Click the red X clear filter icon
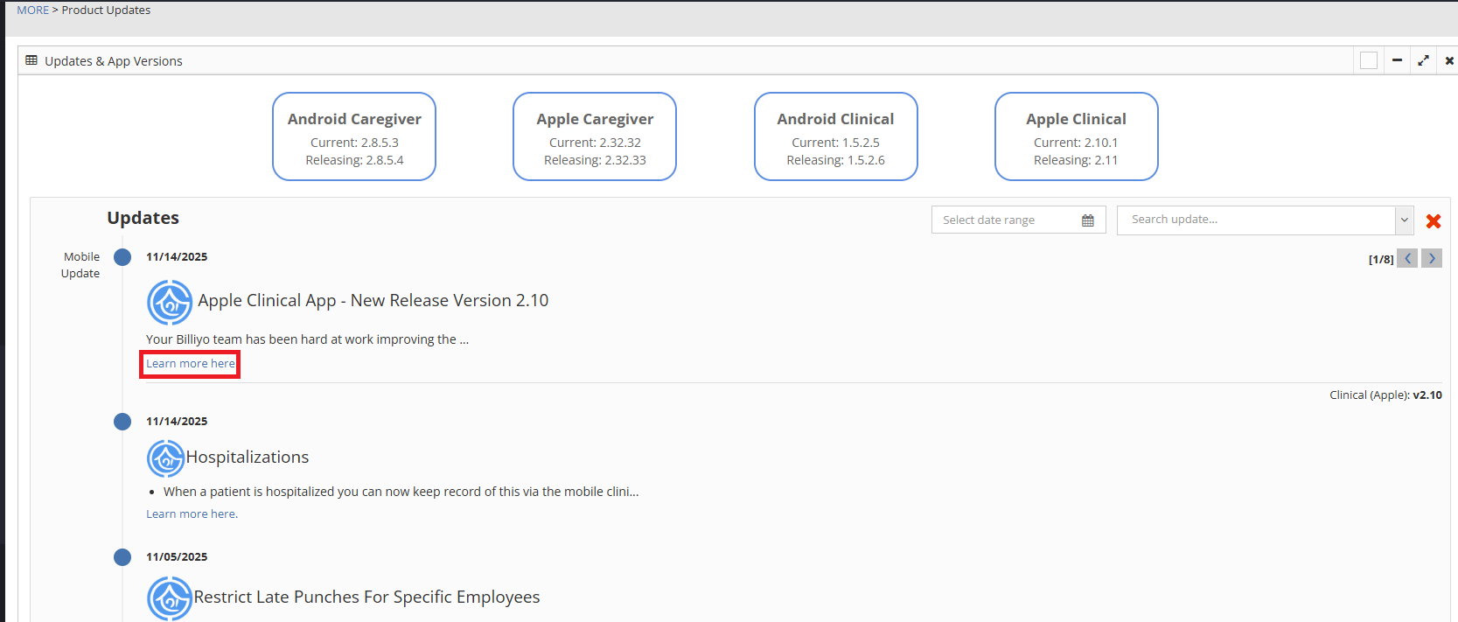 pos(1434,221)
